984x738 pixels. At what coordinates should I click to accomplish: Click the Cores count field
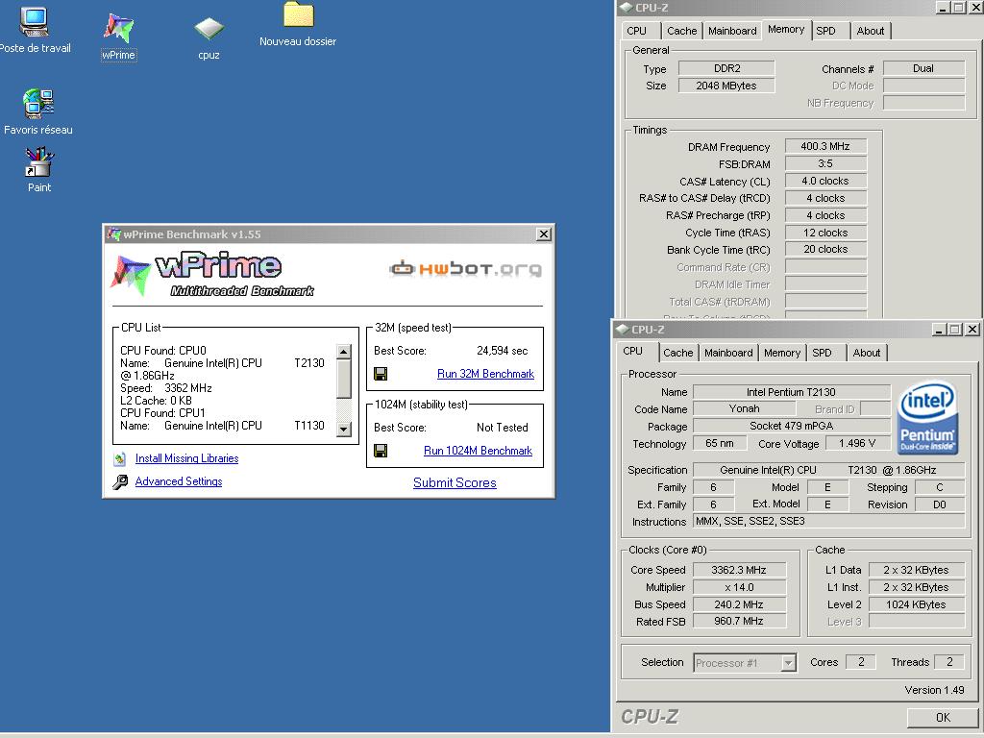click(861, 662)
